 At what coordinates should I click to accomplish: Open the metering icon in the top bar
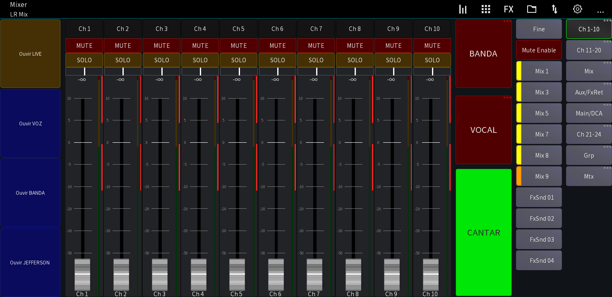[463, 9]
